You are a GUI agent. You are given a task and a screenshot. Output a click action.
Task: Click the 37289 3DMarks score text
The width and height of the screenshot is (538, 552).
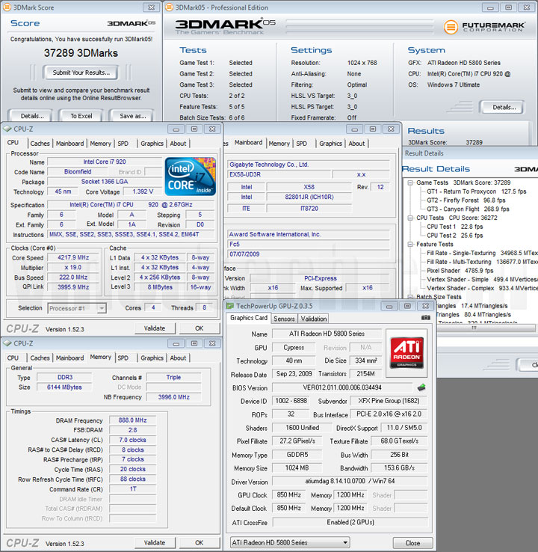[81, 53]
